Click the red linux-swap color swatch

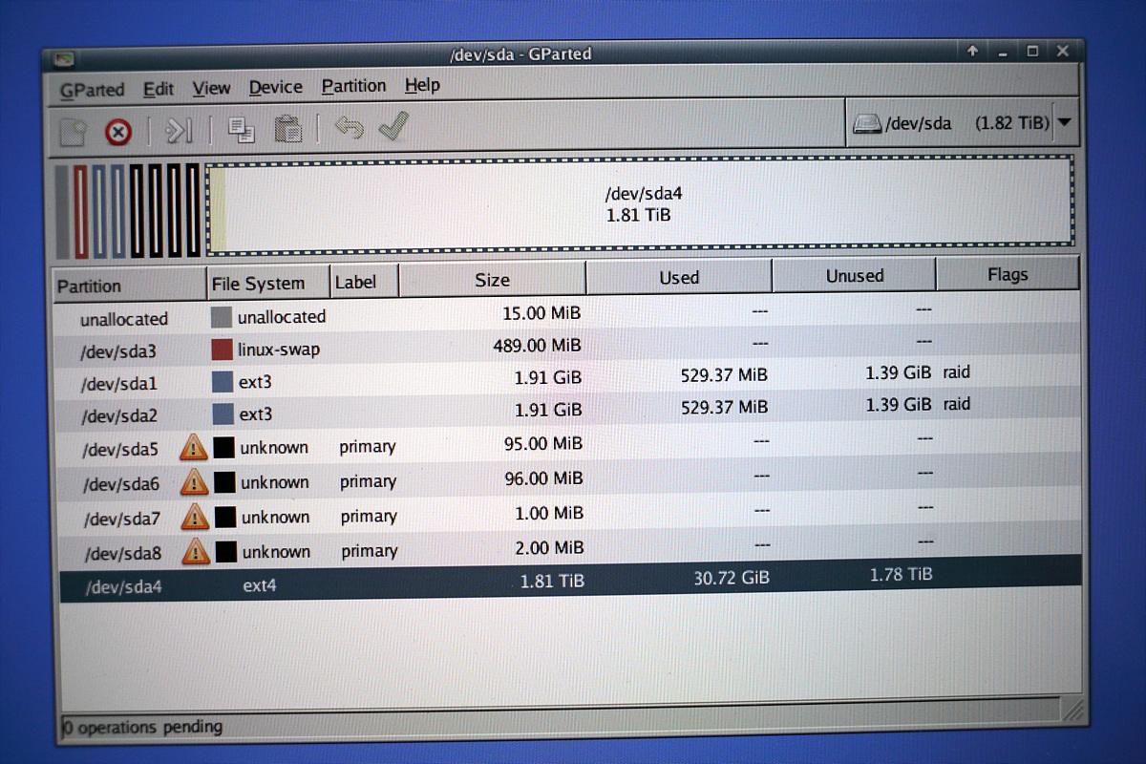(222, 350)
